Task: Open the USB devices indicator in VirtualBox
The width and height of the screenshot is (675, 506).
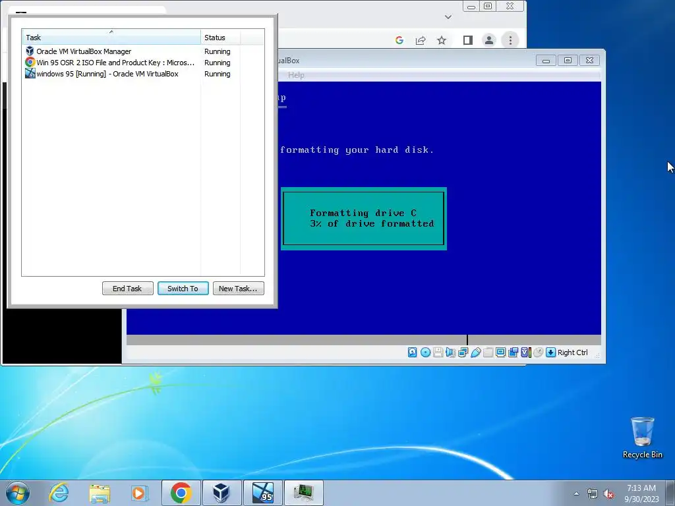Action: 475,352
